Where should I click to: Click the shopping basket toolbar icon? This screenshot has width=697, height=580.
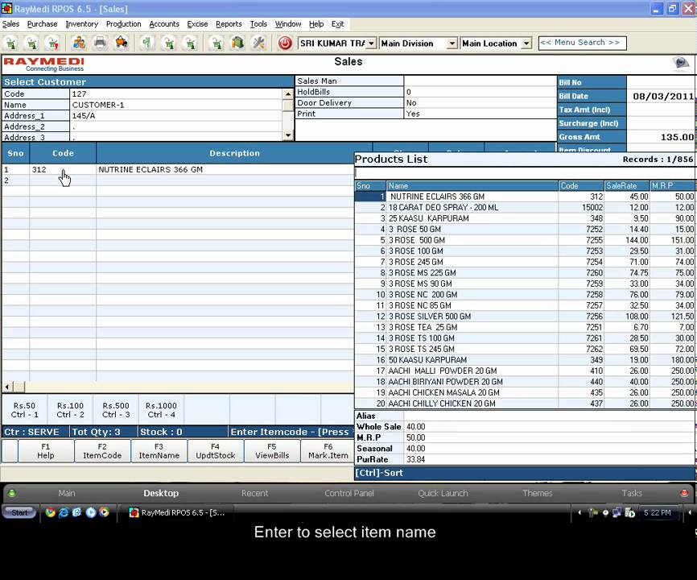(x=122, y=43)
